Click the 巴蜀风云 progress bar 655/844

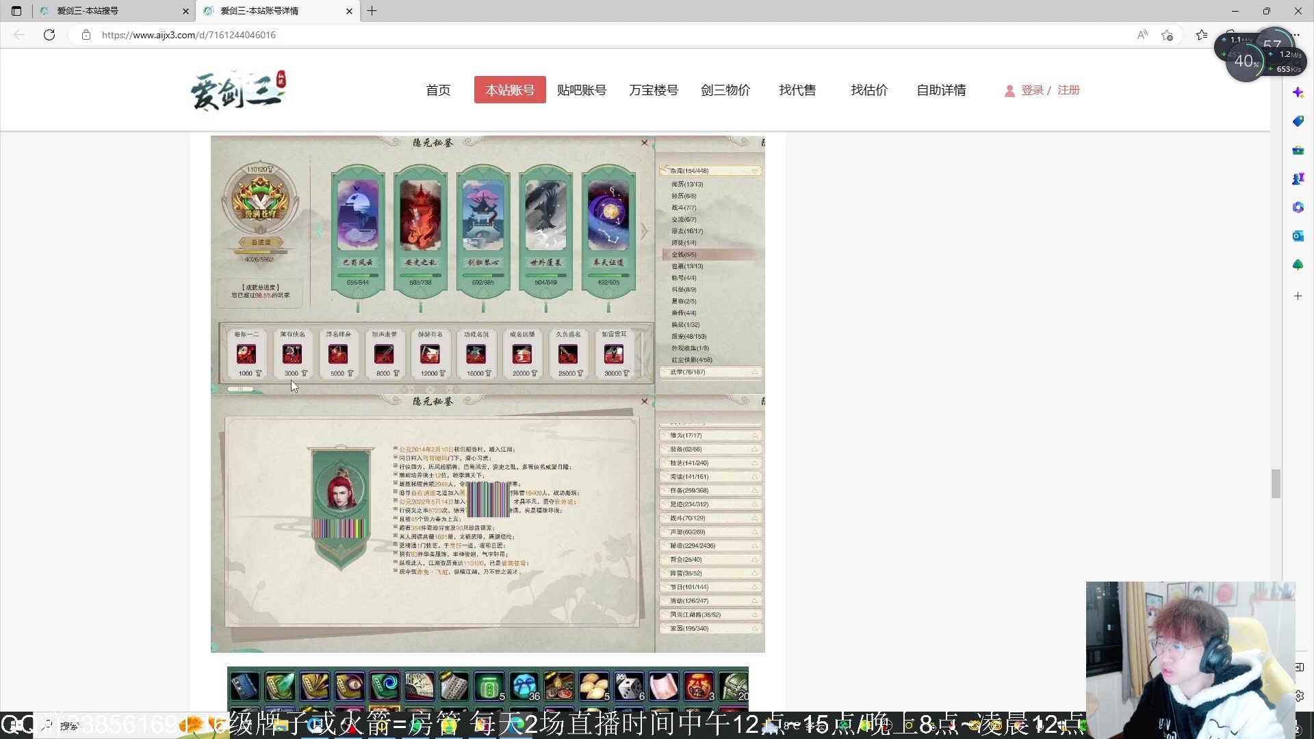coord(358,275)
